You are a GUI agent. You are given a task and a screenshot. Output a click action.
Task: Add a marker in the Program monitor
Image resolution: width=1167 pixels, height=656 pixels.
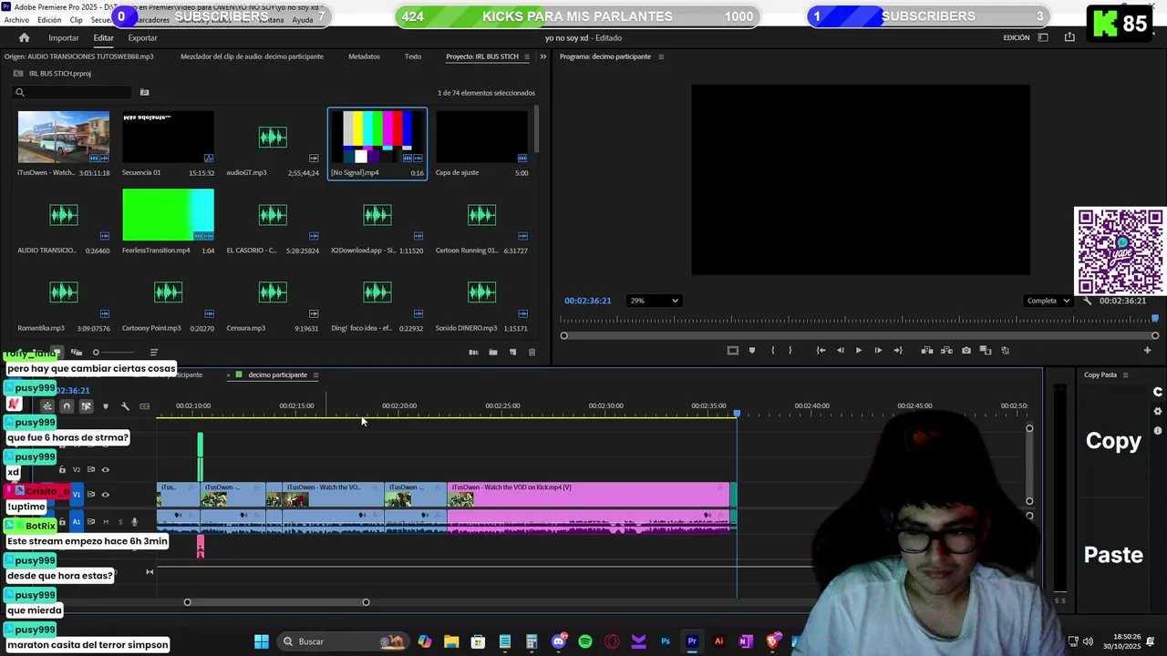(751, 350)
